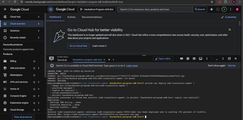243x120 pixels.
Task: Dismiss the Cloud Hub visibility banner
Action: click(230, 29)
